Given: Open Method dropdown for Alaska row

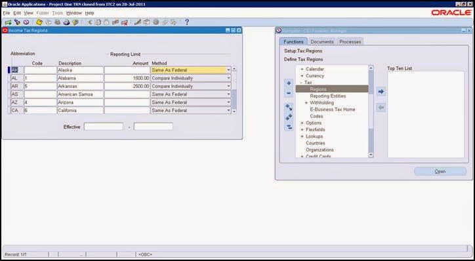Looking at the screenshot, I should point(229,70).
